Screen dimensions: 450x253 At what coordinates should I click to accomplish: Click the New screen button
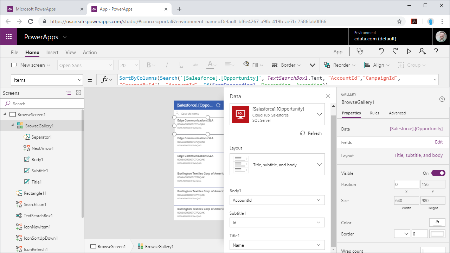[x=31, y=65]
